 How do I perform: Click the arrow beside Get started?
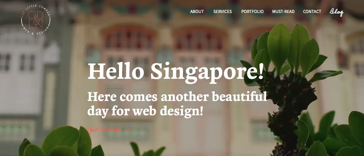pos(128,130)
